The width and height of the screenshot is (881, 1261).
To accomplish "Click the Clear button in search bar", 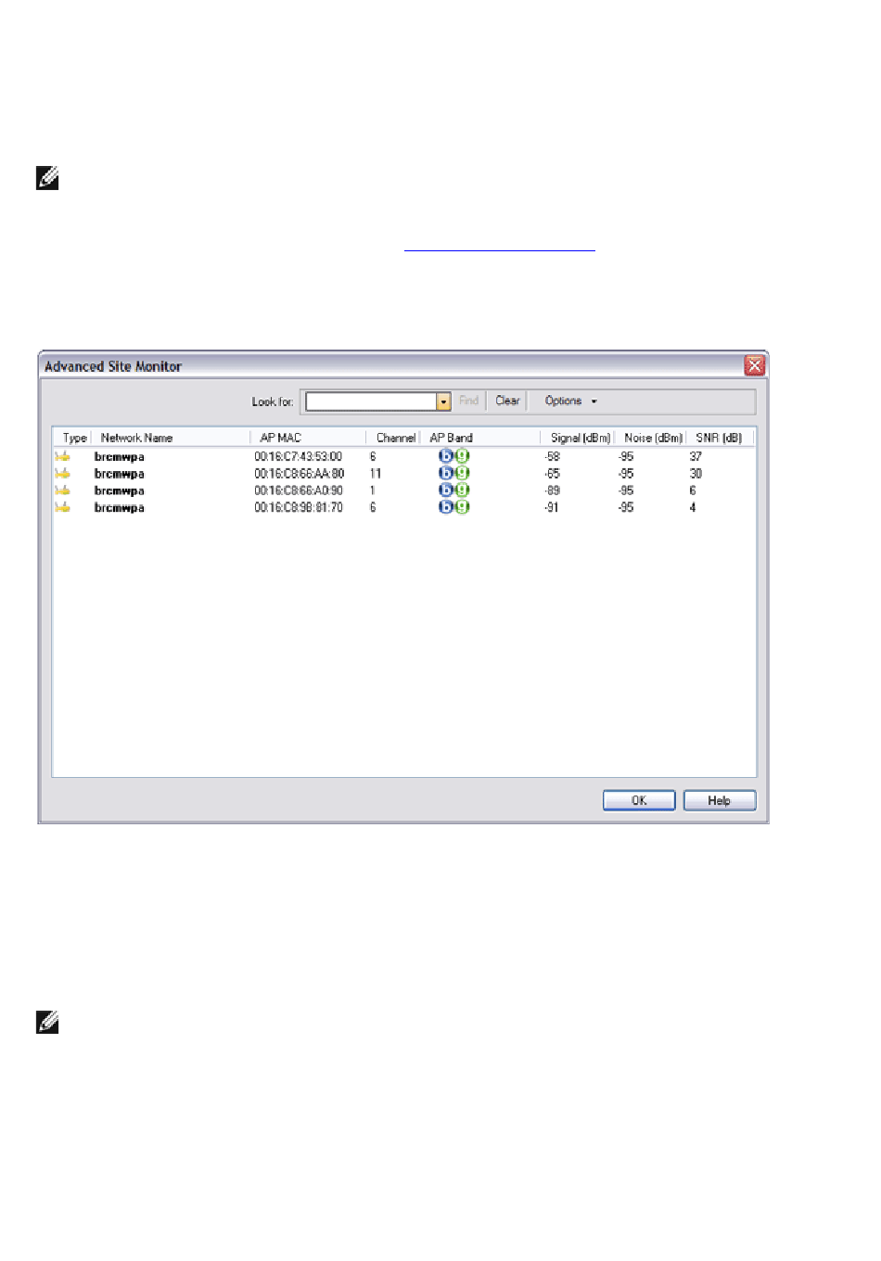I will pyautogui.click(x=507, y=401).
